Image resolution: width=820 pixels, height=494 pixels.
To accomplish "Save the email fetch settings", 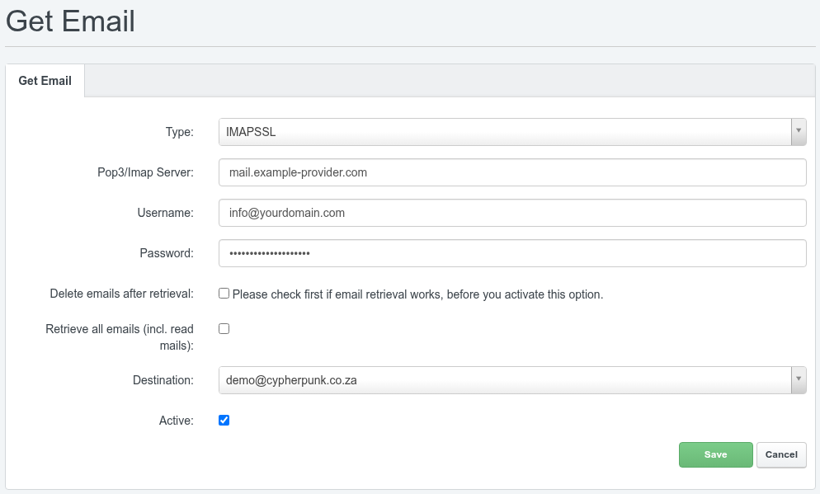I will [715, 454].
